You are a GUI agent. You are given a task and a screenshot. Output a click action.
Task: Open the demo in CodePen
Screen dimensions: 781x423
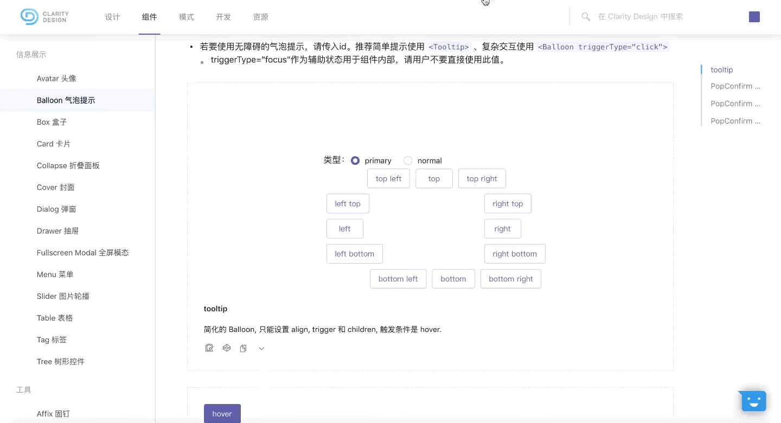coord(227,348)
